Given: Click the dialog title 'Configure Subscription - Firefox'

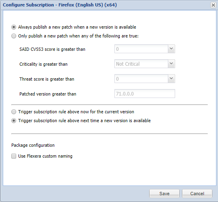Looking at the screenshot, I should (60, 5).
